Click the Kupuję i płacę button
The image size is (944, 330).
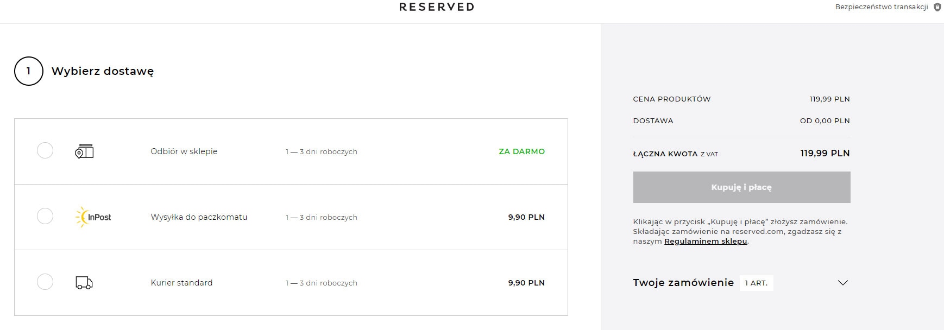point(741,187)
